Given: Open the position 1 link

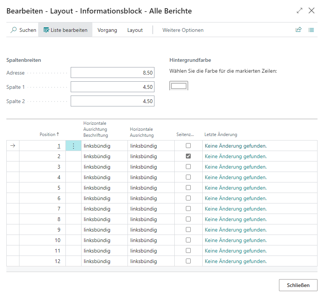Looking at the screenshot, I should (58, 146).
